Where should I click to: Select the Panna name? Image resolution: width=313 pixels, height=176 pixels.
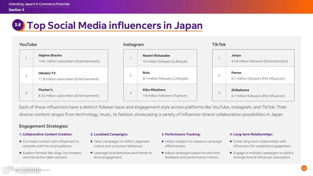coord(236,73)
